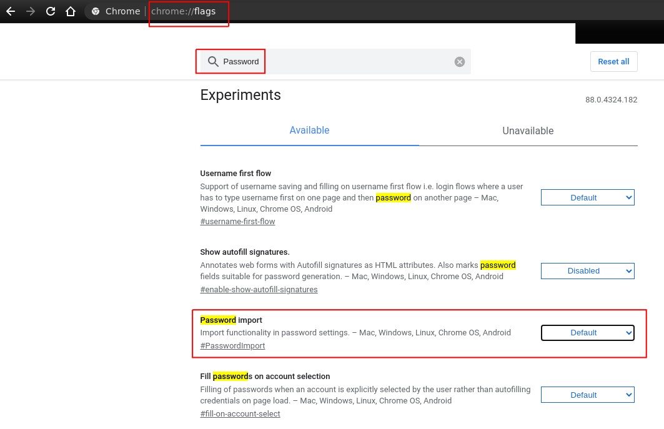Image resolution: width=664 pixels, height=429 pixels.
Task: Click the browser forward arrow
Action: click(x=31, y=11)
